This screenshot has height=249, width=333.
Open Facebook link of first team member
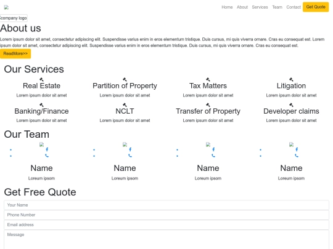(x=47, y=149)
